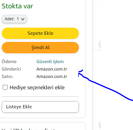Buy now using Şimdi Al button
This screenshot has height=130, width=133.
[40, 48]
